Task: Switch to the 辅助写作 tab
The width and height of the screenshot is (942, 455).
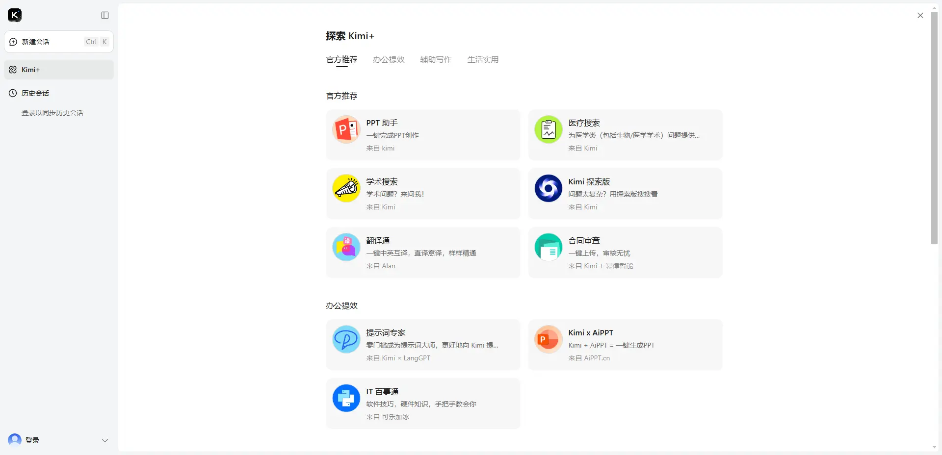Action: click(436, 60)
